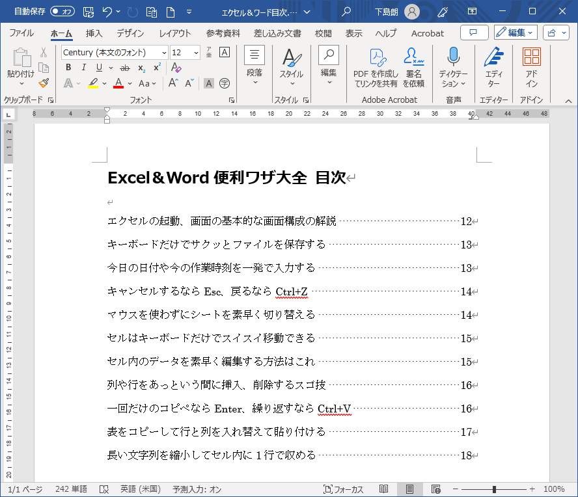Click the Request Signatures icon

(413, 68)
